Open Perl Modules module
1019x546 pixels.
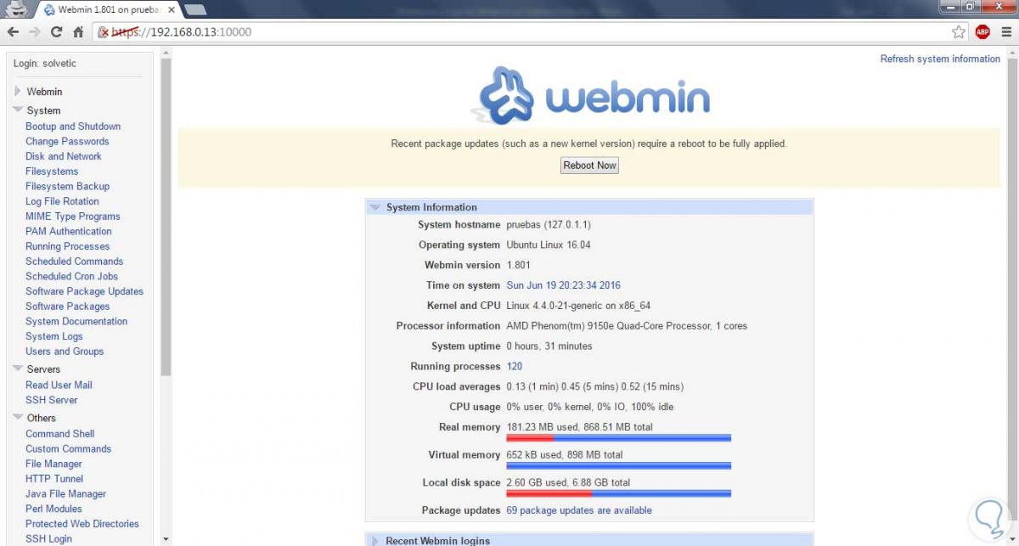(53, 509)
